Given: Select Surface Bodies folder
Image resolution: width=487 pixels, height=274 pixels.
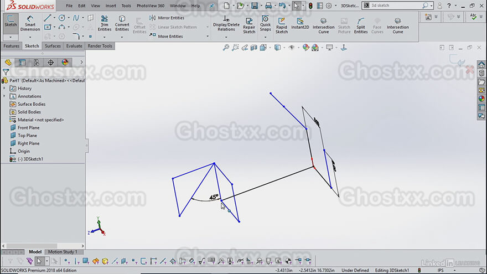Looking at the screenshot, I should (28, 104).
